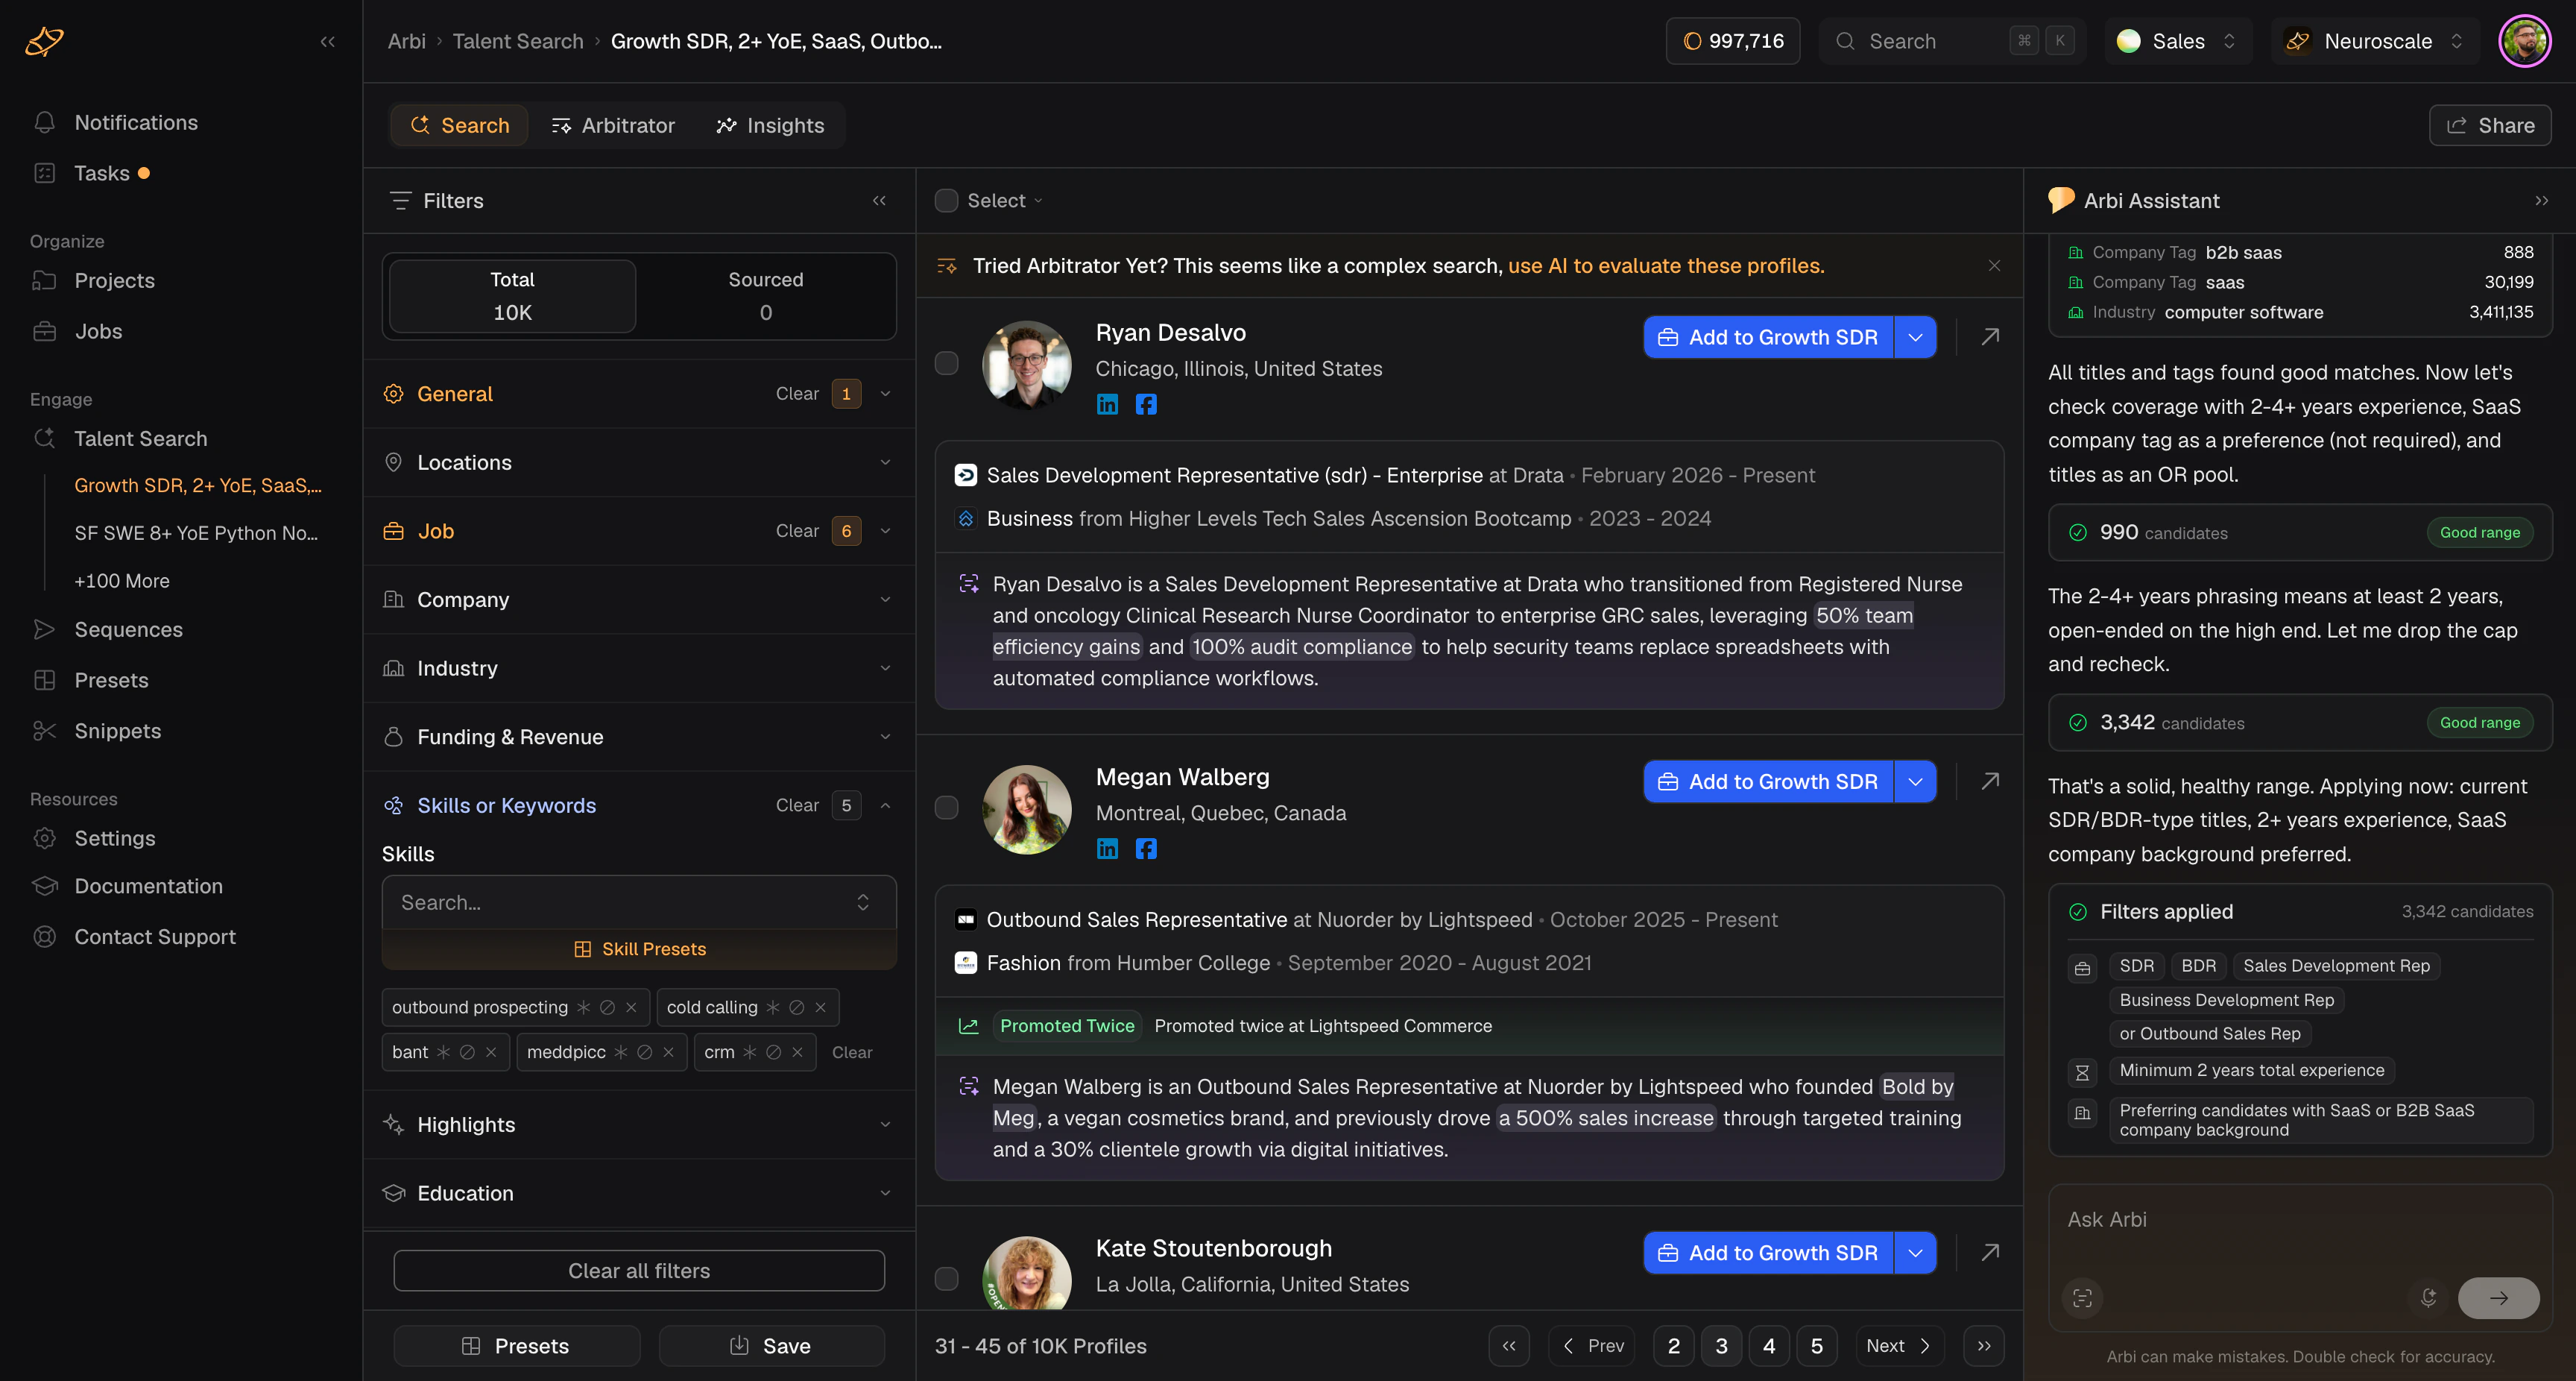Focus the Skills search field
This screenshot has height=1381, width=2576.
[x=639, y=903]
